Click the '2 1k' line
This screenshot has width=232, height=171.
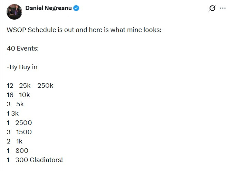point(14,141)
